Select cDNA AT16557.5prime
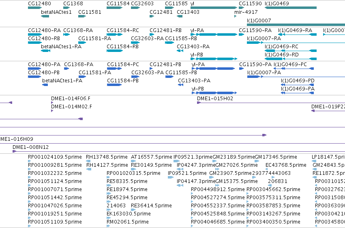 152,157
